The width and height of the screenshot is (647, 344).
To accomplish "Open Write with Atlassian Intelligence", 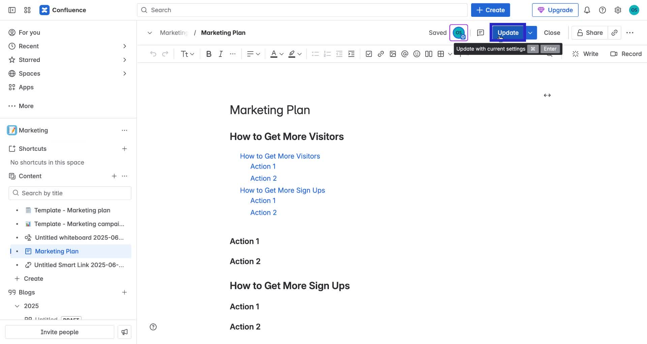I will coord(585,54).
